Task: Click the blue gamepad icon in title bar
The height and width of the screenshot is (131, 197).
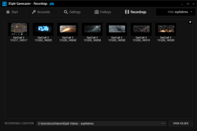Action: click(52, 4)
